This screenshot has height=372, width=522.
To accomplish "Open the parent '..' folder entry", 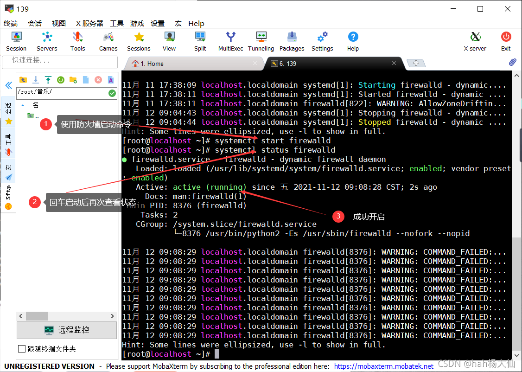I will [x=33, y=116].
